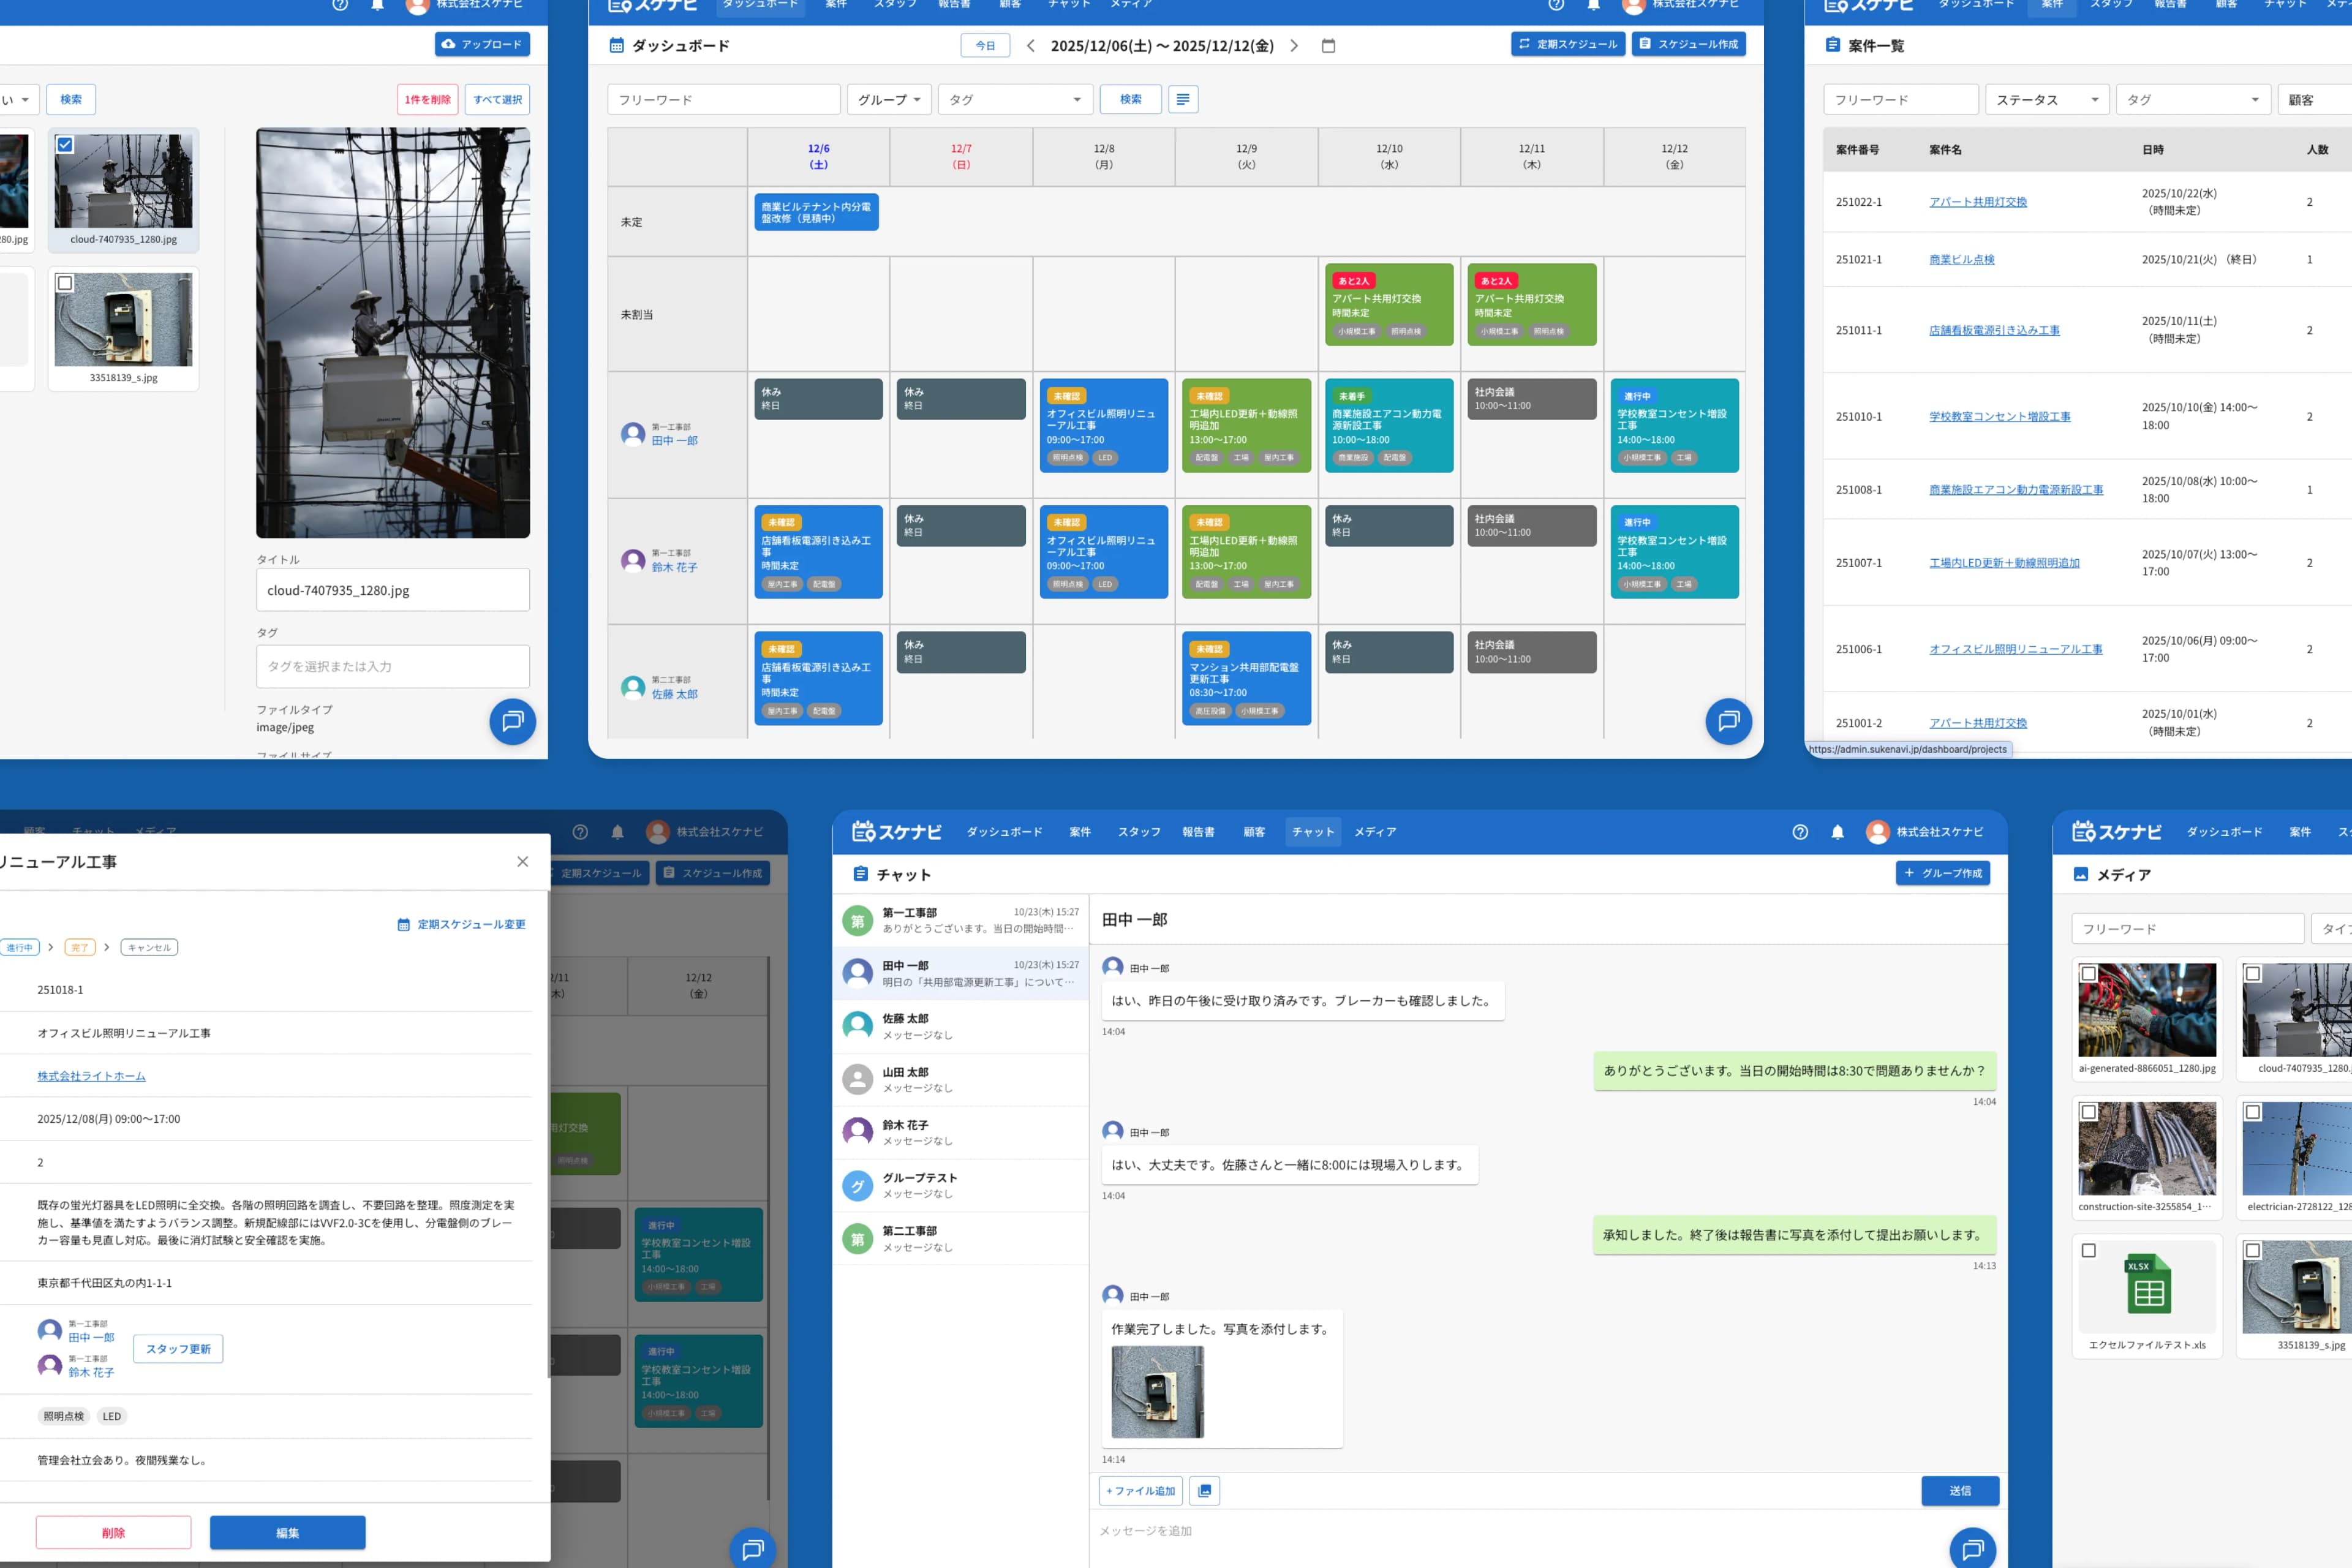2352x1568 pixels.
Task: Select the エクセルファイルテスト.xls checkbox
Action: (2089, 1250)
